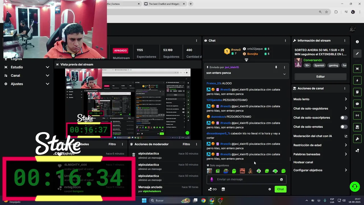The height and width of the screenshot is (205, 364).
Task: Open Acciones de moderador three-dot menu
Action: pyautogui.click(x=196, y=144)
